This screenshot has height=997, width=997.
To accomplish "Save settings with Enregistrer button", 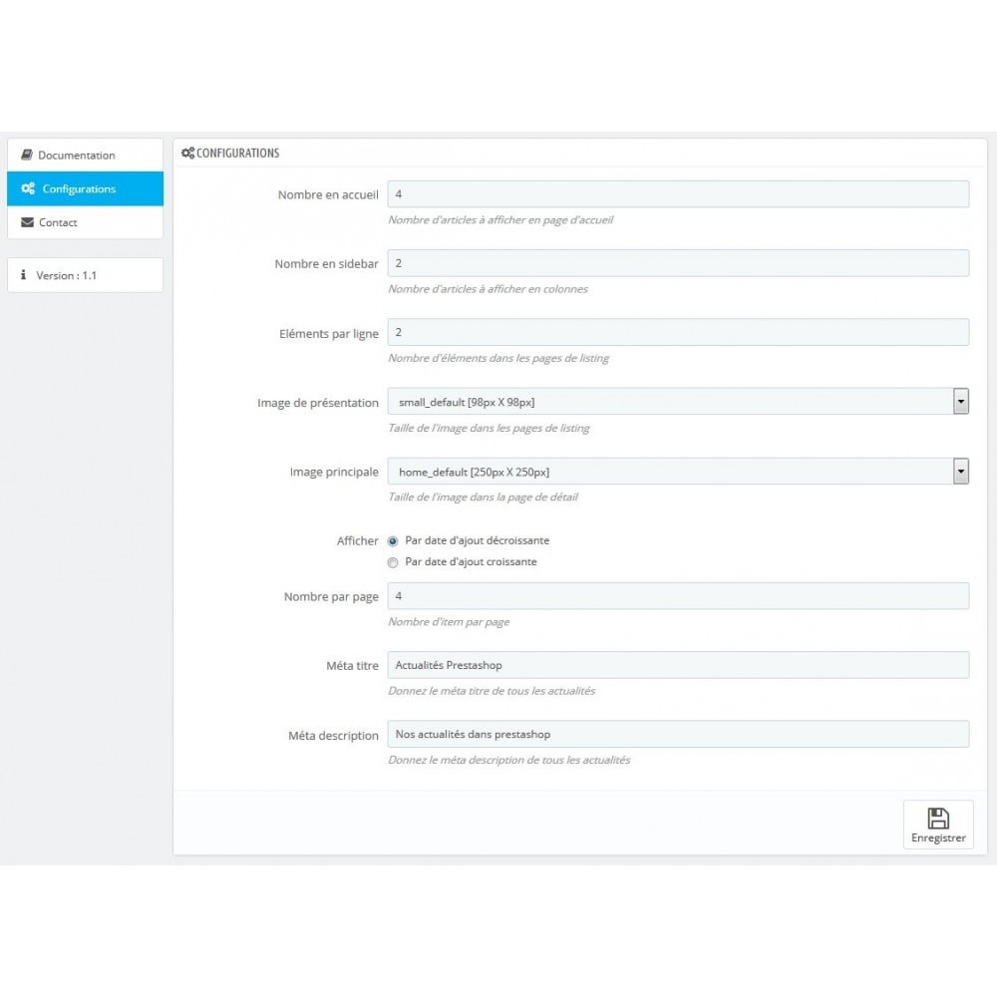I will [x=938, y=825].
